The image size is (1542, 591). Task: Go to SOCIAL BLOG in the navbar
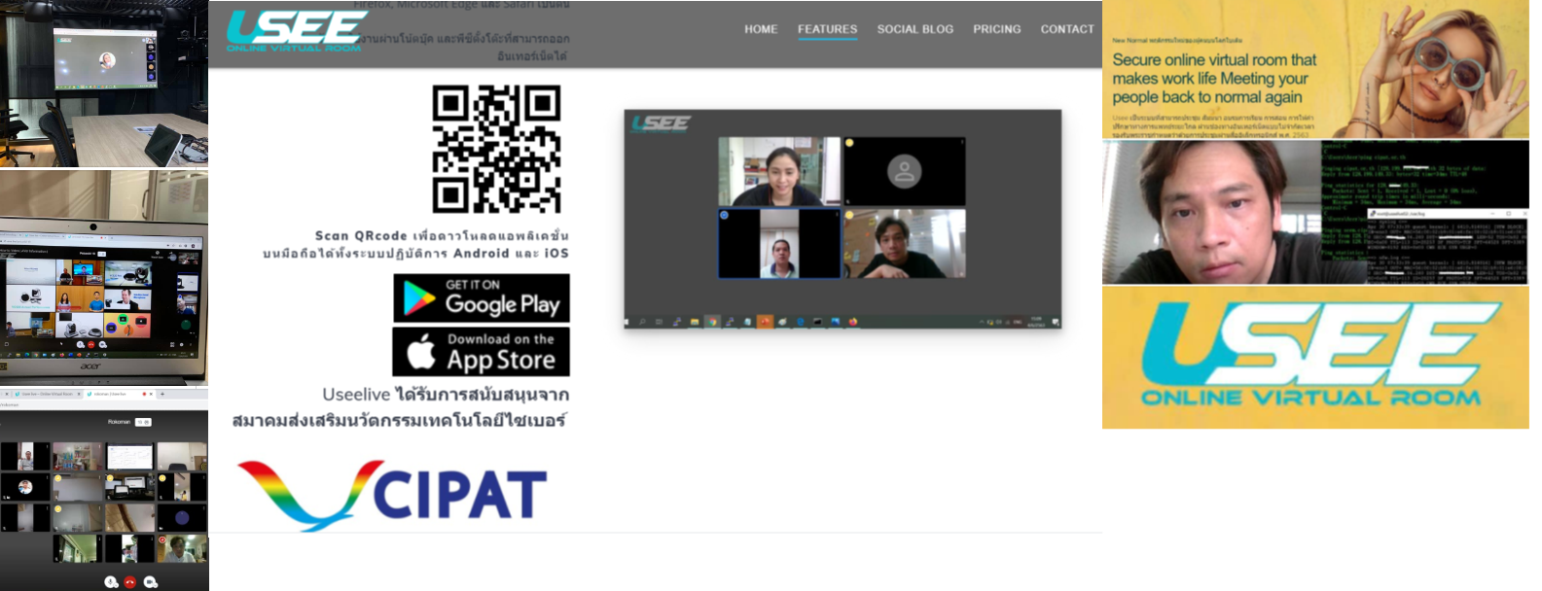[915, 29]
